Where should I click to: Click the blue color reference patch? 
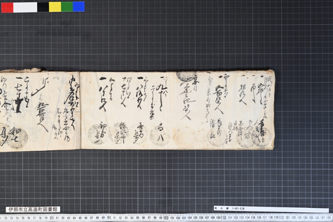point(79,7)
